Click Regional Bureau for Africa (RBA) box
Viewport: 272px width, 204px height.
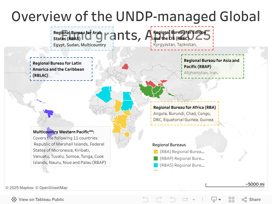185,113
